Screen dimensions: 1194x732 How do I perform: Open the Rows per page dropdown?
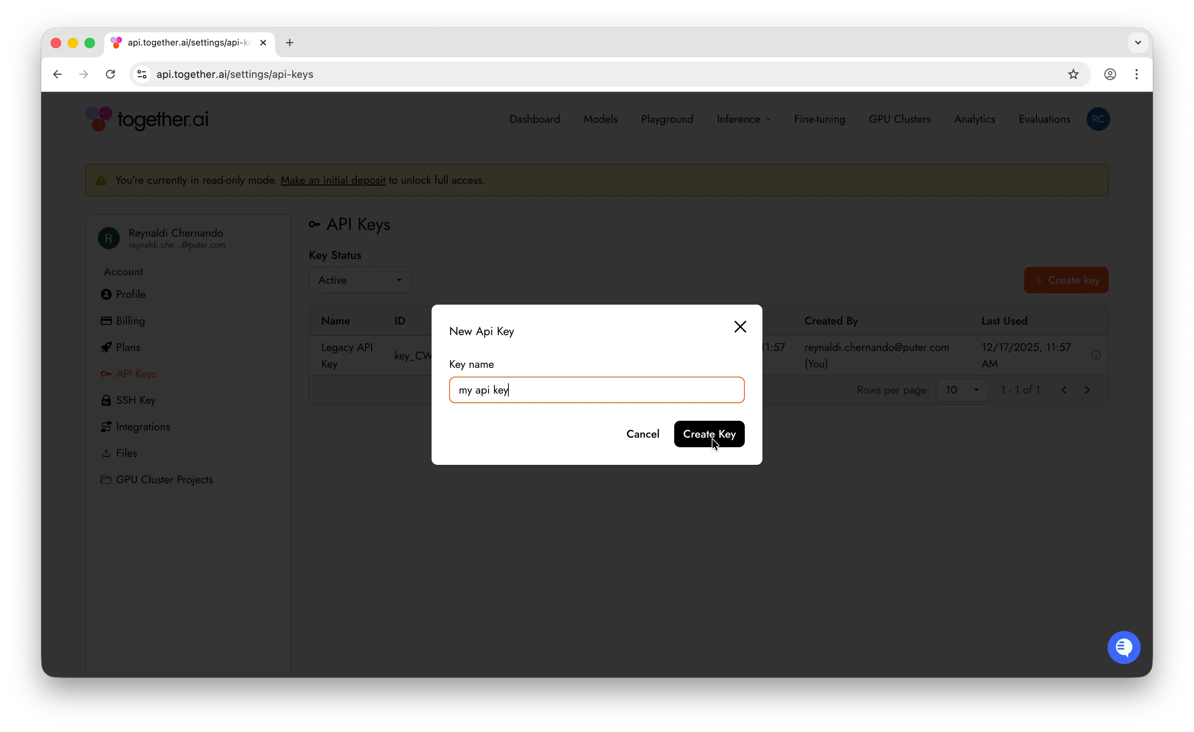point(962,390)
